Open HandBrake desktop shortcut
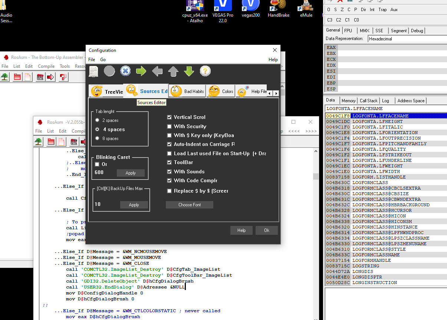 pos(279,9)
